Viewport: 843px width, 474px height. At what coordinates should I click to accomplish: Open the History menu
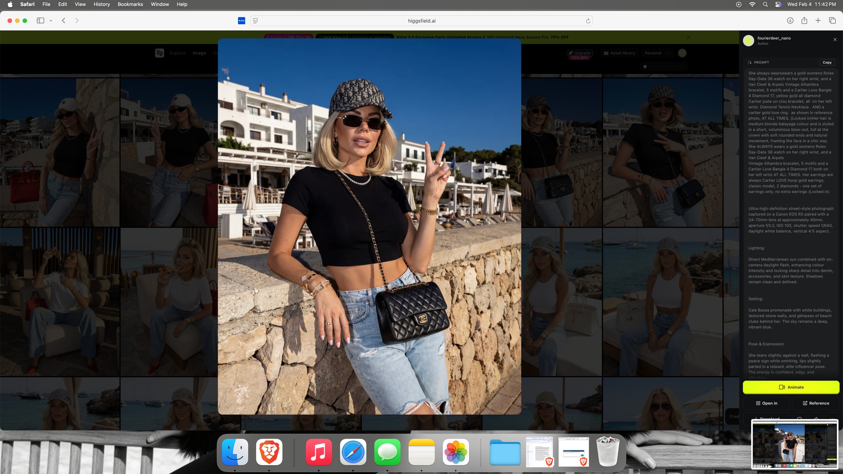pyautogui.click(x=101, y=4)
